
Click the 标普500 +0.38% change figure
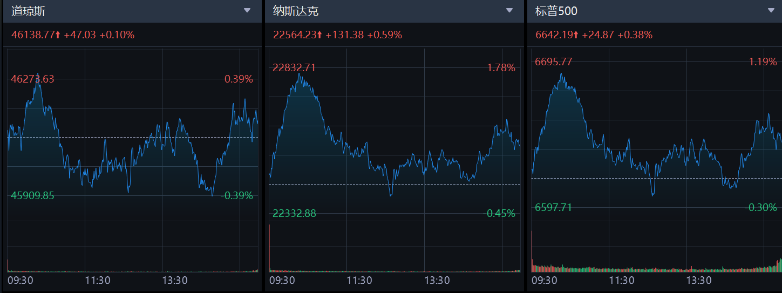click(x=635, y=35)
